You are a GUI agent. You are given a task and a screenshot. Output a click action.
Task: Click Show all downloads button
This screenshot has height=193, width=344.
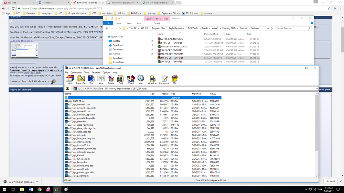pyautogui.click(x=330, y=181)
